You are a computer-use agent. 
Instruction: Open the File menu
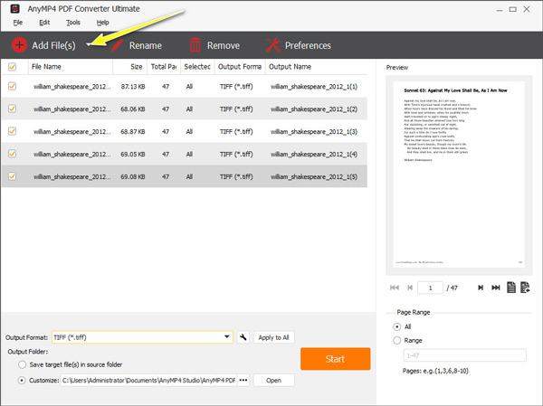[18, 23]
